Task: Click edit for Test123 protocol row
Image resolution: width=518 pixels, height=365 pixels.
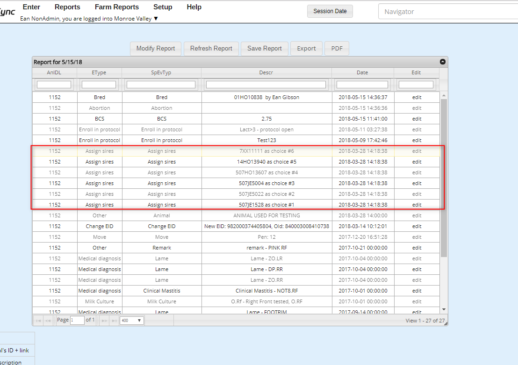Action: pos(417,140)
